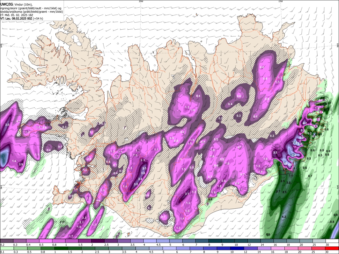The width and height of the screenshot is (339, 254).
Task: Click the 'VT: Lau. 08.02.2025 00Z (+54 h)' line
Action: [x=22, y=19]
